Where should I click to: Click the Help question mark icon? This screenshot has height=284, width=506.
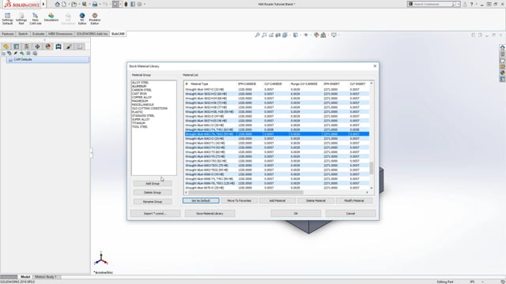click(x=471, y=4)
